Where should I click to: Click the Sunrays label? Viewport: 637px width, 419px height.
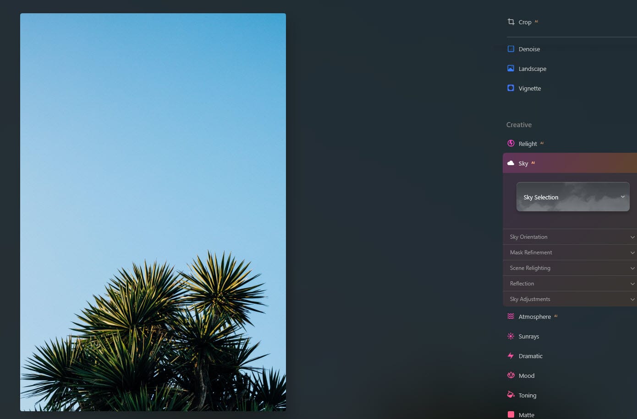pyautogui.click(x=529, y=336)
